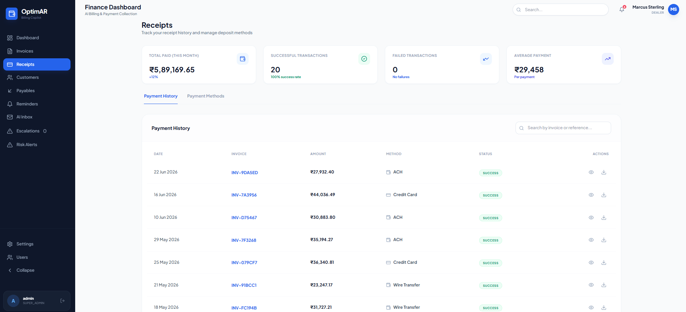Click the trending-up icon on Average Payment card
686x312 pixels.
coord(608,59)
